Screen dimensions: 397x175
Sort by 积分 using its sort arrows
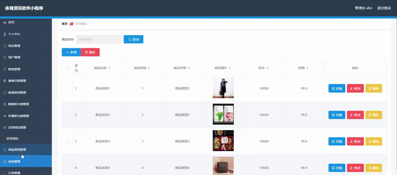(x=267, y=68)
